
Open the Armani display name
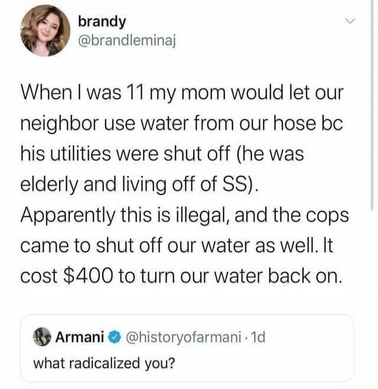79,336
